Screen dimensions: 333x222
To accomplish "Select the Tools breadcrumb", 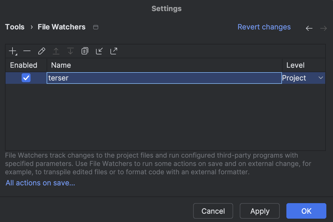I will [x=14, y=27].
